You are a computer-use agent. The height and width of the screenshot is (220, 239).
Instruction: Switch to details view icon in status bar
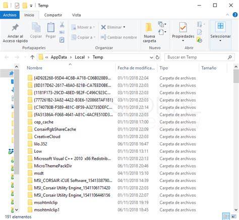(x=226, y=216)
